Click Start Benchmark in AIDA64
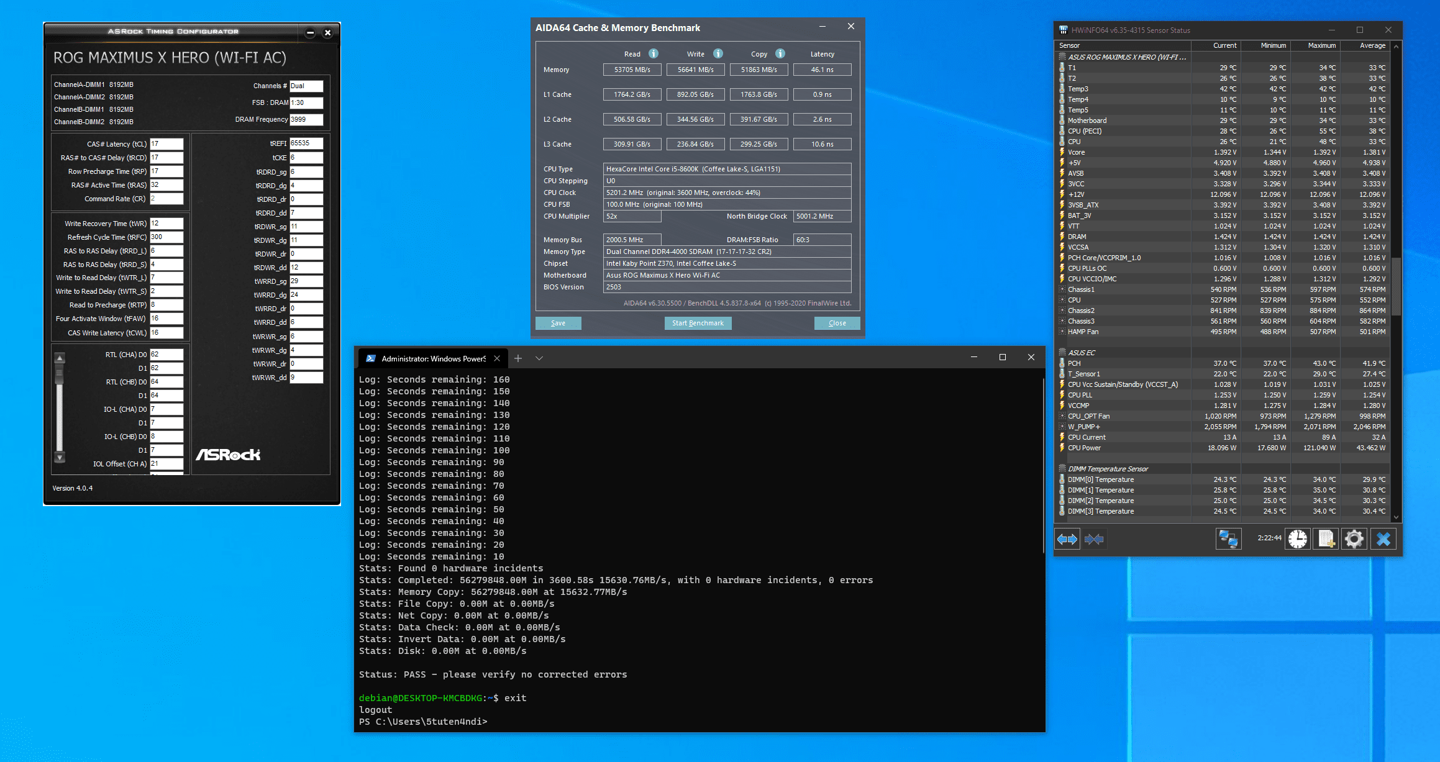Image resolution: width=1440 pixels, height=762 pixels. [698, 323]
